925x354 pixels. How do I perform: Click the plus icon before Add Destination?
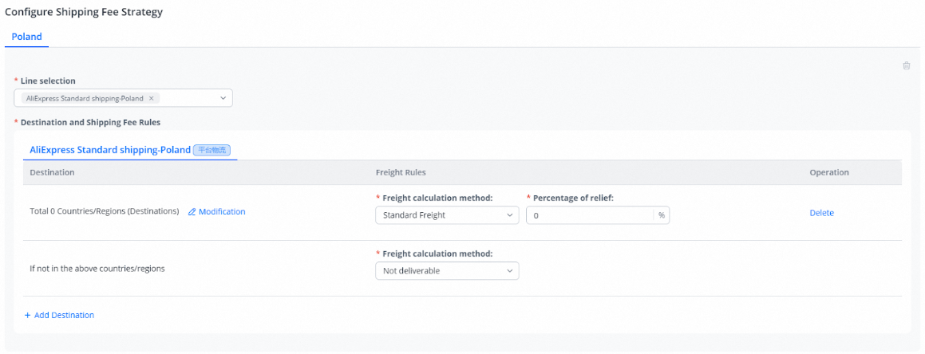[27, 316]
